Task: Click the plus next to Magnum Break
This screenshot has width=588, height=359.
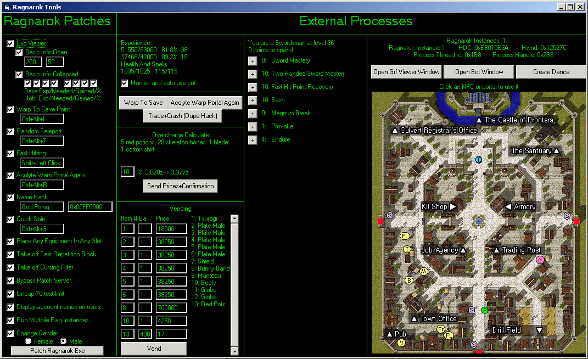Action: point(253,114)
